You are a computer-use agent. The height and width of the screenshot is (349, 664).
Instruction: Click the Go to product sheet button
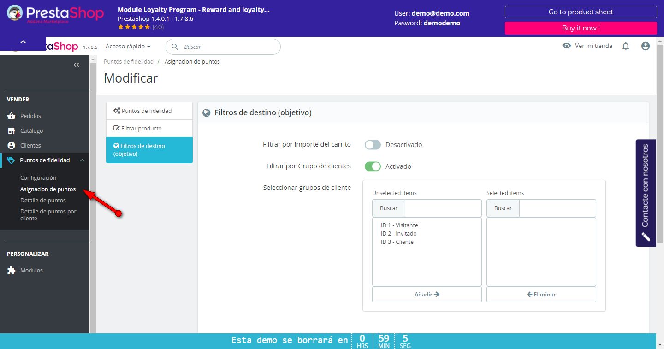[x=581, y=12]
